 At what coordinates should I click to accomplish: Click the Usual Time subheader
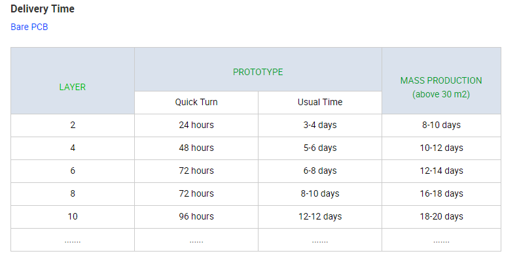(x=320, y=103)
